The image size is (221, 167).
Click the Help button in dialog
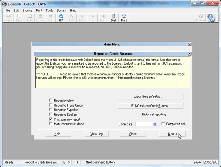[x=58, y=134]
